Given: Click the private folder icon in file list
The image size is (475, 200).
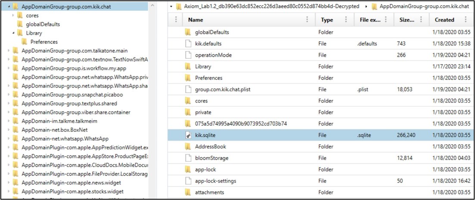Looking at the screenshot, I should click(188, 112).
